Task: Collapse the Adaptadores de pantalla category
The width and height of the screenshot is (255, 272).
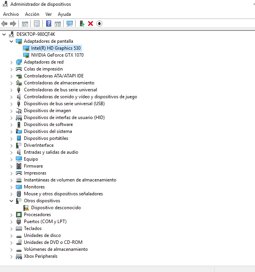Action: click(x=12, y=41)
